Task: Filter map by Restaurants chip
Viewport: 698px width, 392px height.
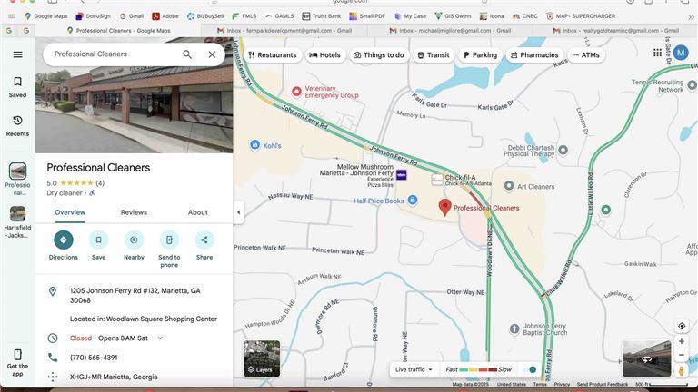Action: [272, 55]
